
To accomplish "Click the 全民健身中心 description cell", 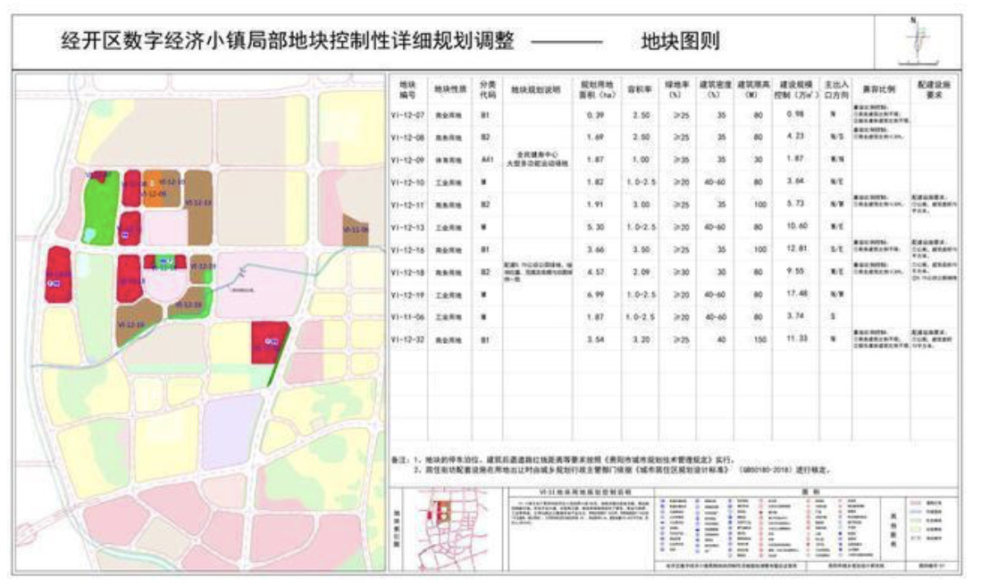I will coord(534,159).
